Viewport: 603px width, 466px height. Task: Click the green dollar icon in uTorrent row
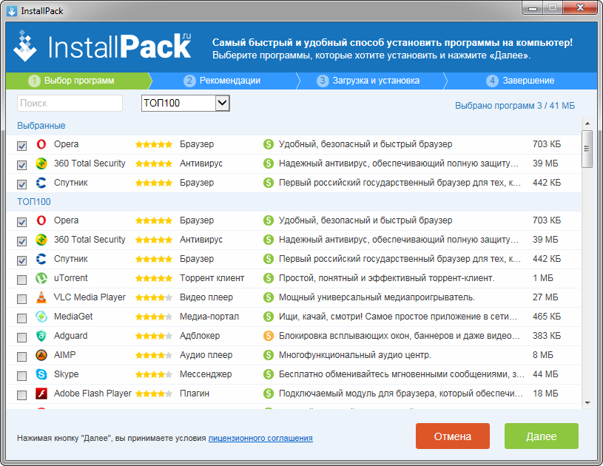pyautogui.click(x=269, y=278)
